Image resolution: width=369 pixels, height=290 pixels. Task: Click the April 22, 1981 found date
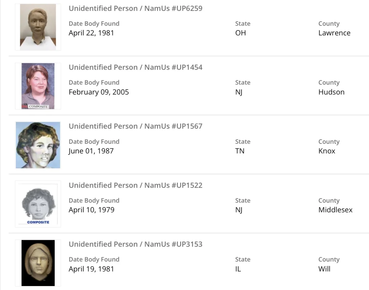coord(91,33)
